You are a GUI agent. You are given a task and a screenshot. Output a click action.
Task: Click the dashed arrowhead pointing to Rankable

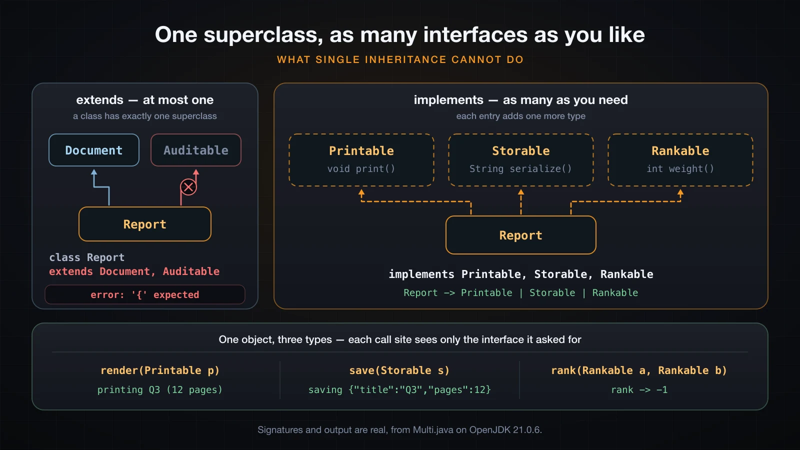[x=680, y=192]
